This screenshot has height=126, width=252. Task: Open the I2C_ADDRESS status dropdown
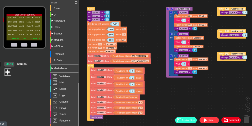tap(140, 61)
